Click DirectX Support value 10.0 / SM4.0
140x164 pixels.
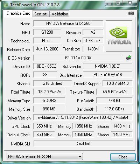tap(118, 83)
